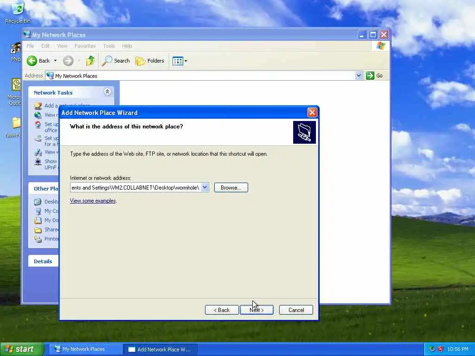This screenshot has width=475, height=356.
Task: Click the View workgroup computers icon
Action: pyautogui.click(x=38, y=152)
